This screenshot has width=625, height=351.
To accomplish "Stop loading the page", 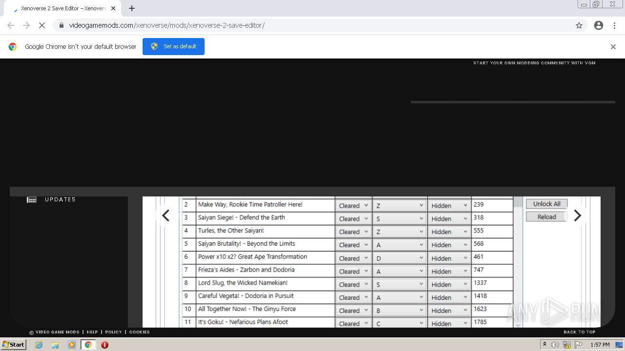I will (x=42, y=25).
